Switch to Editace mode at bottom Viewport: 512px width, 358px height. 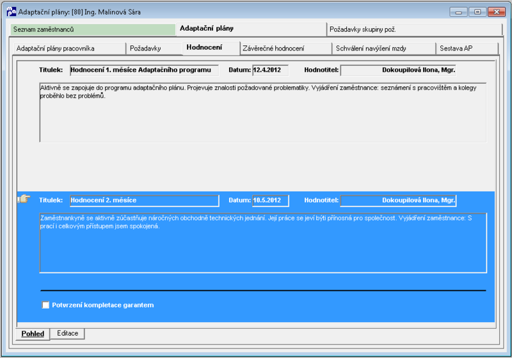point(68,333)
